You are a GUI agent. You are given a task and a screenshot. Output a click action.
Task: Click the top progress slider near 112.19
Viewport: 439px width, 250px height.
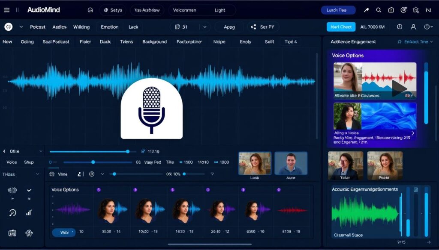[93, 152]
